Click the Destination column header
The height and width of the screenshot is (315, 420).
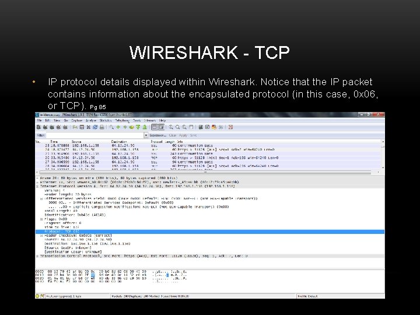click(x=119, y=141)
